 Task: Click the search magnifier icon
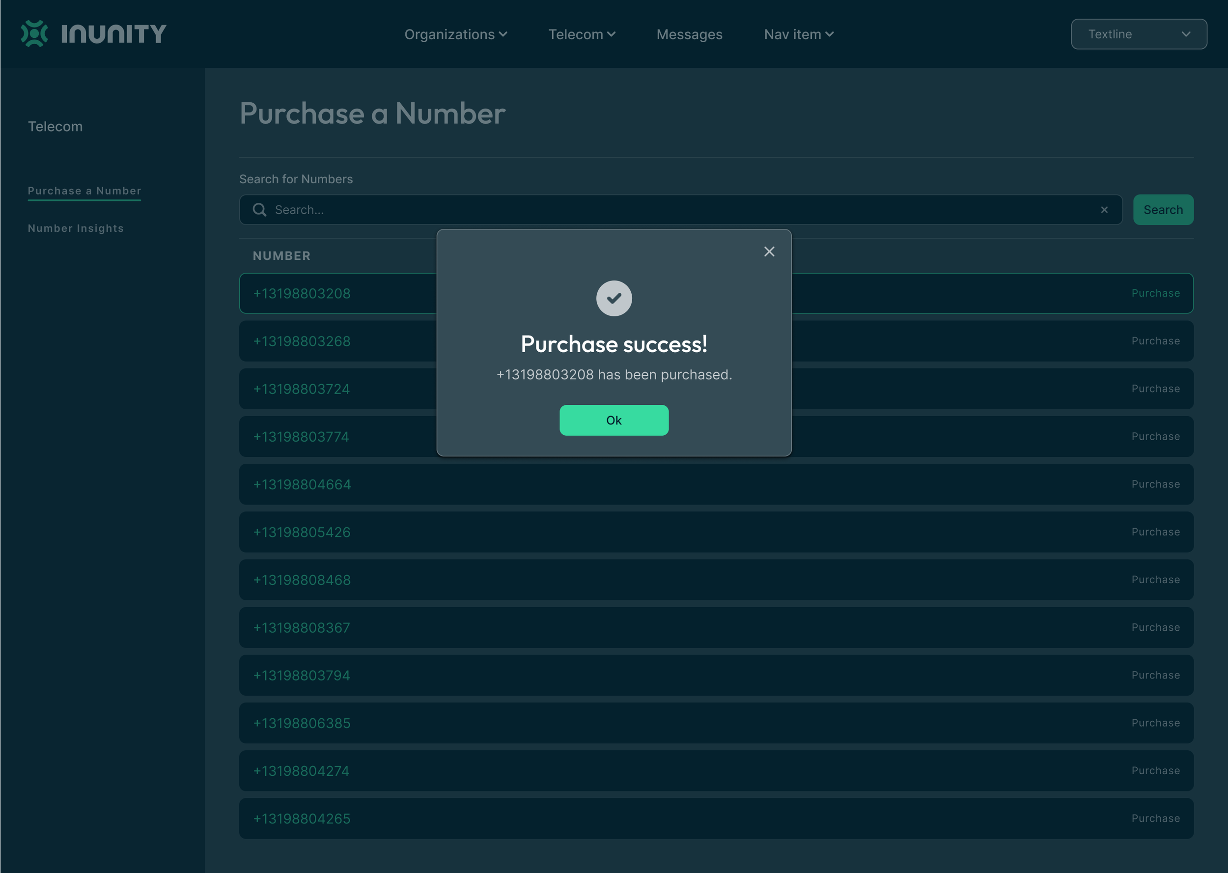click(259, 210)
